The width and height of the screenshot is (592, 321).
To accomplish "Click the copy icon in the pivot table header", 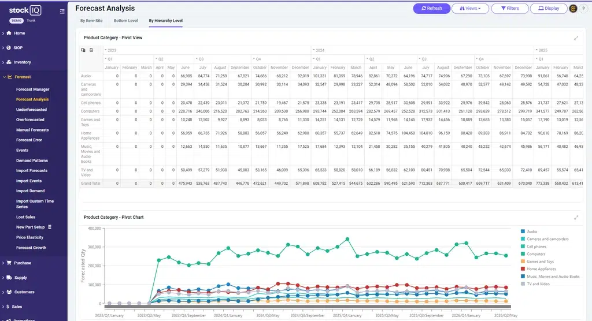I will (83, 50).
